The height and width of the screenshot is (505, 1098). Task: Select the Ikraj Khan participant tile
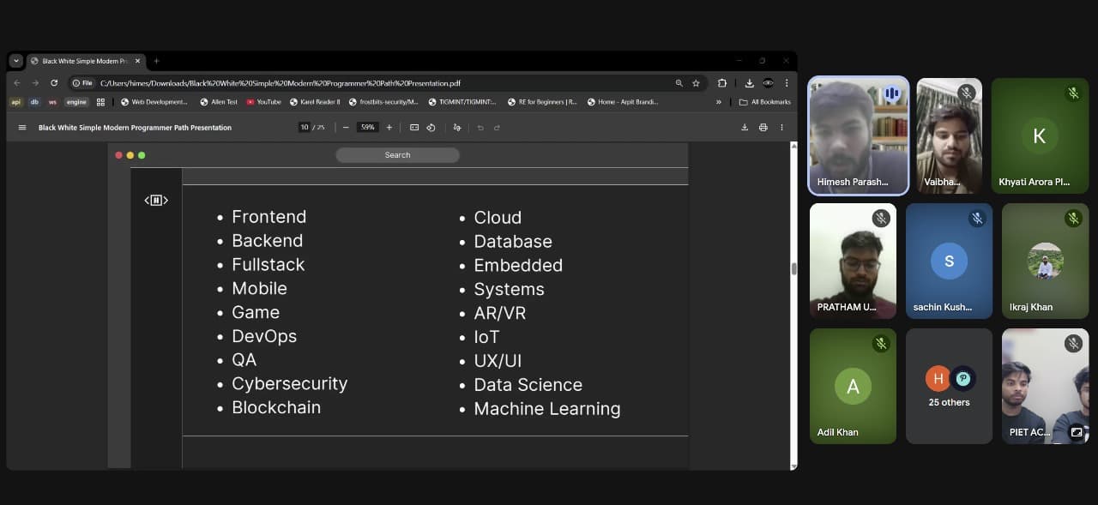1045,261
